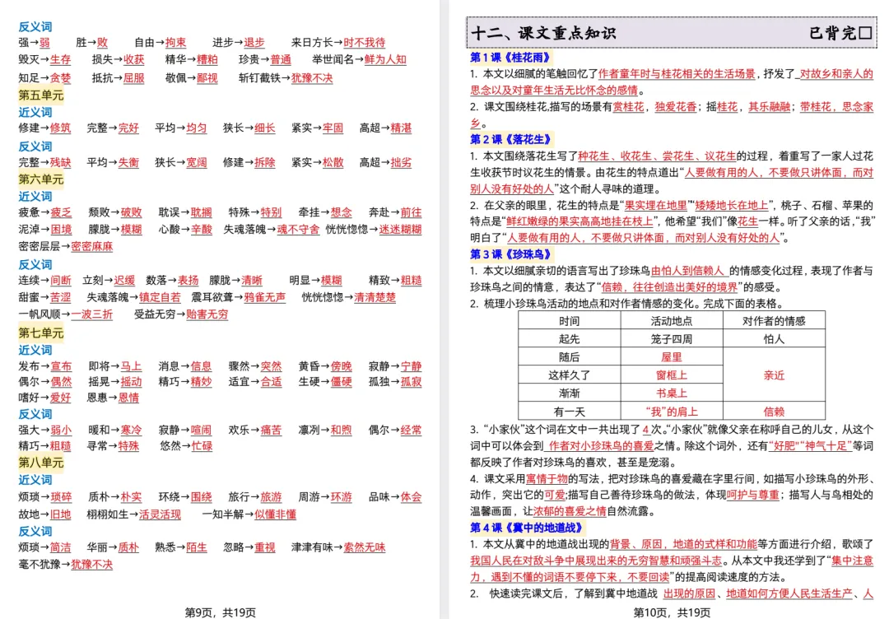Click the red phrase 呵护与尊重
The image size is (889, 619).
[753, 495]
